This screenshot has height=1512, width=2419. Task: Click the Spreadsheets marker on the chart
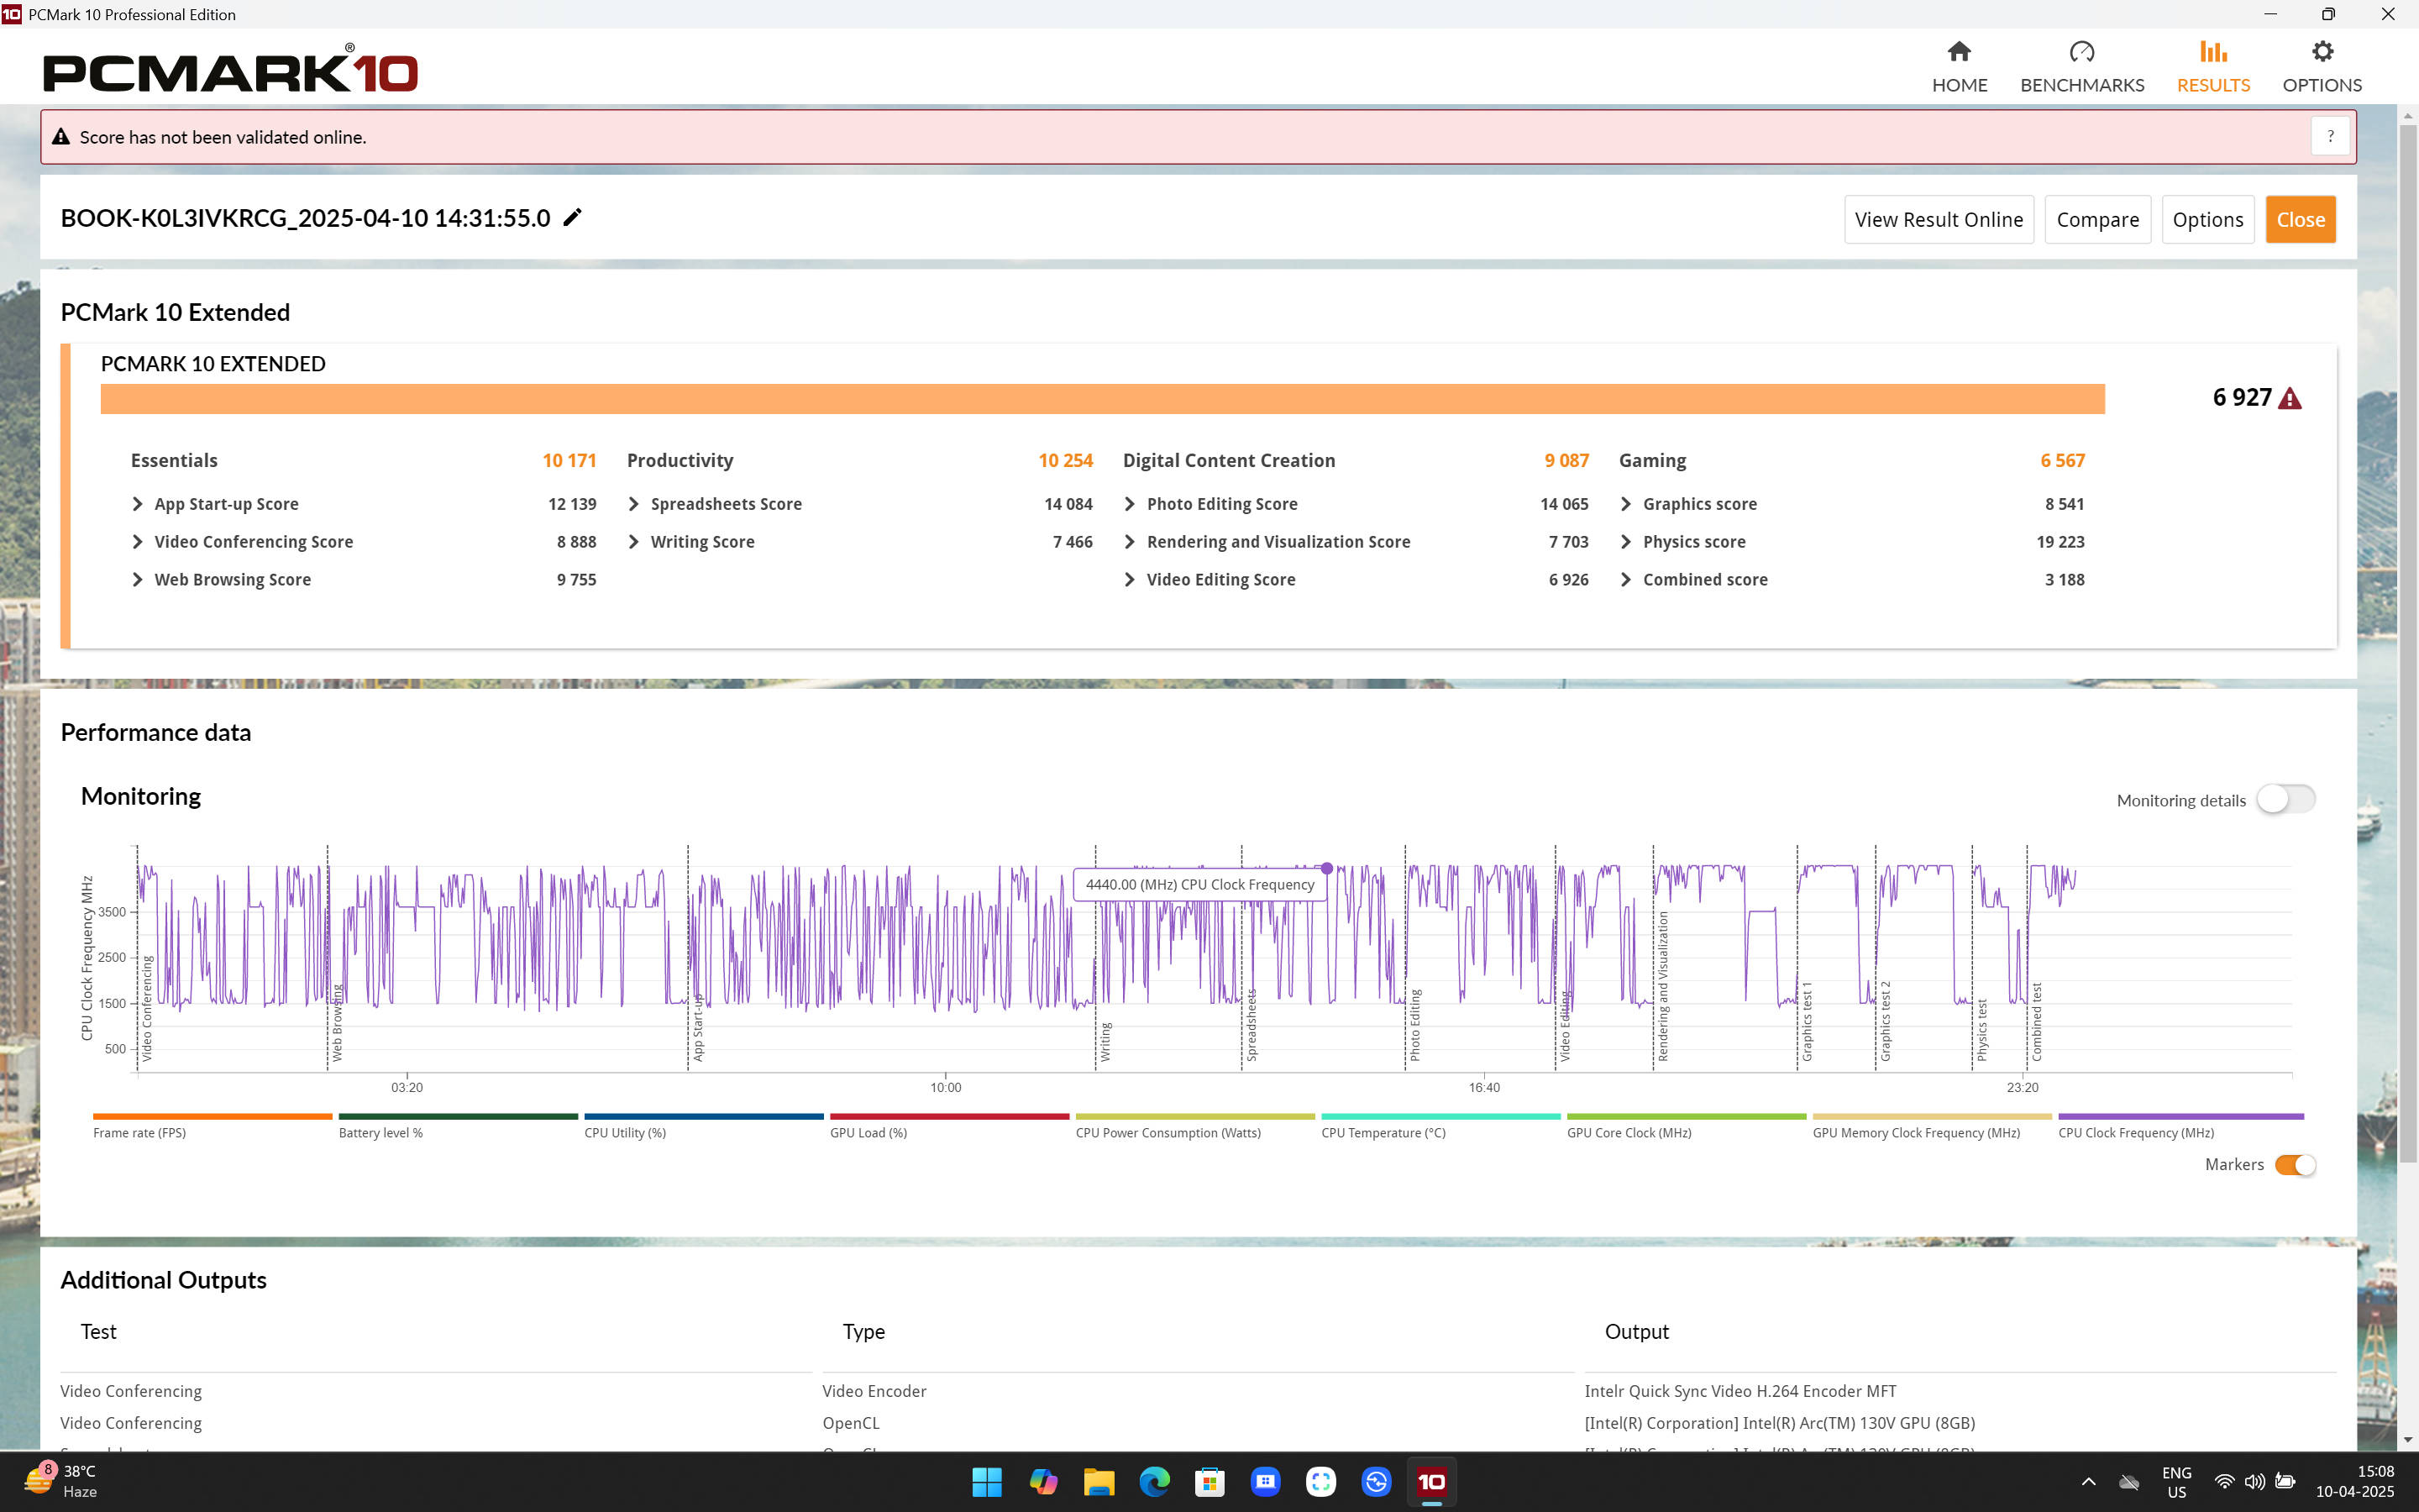coord(1251,1025)
